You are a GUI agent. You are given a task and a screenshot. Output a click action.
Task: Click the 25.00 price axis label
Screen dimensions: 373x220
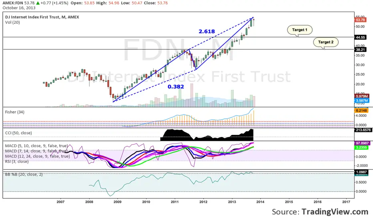360,74
